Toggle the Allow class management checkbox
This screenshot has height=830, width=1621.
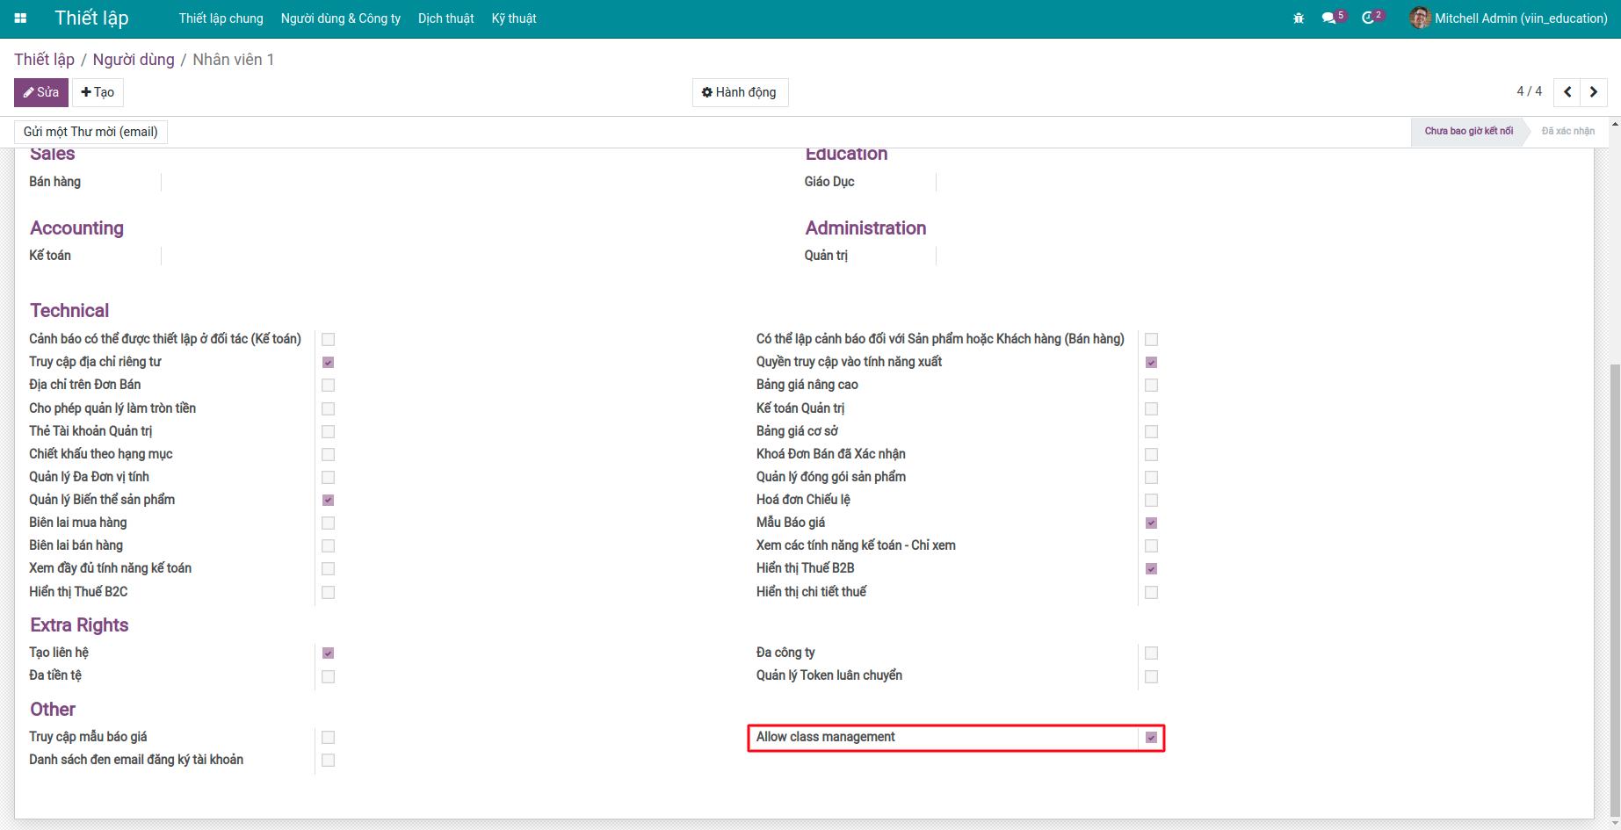(x=1151, y=738)
